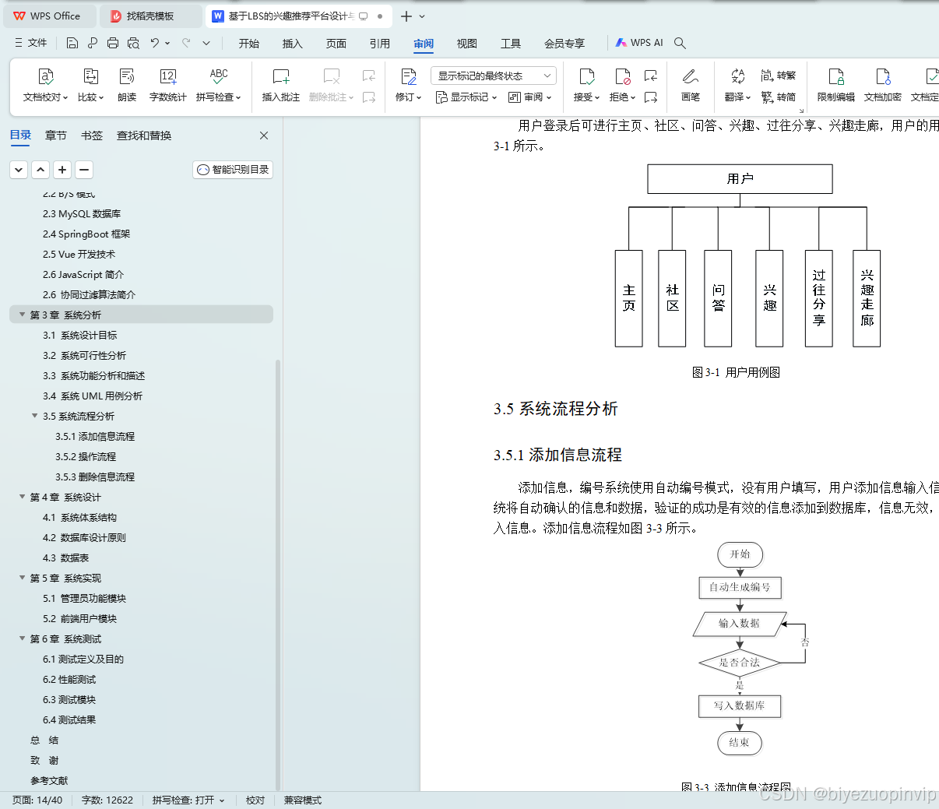The width and height of the screenshot is (939, 809).
Task: Click the search magnifier icon
Action: click(x=680, y=43)
